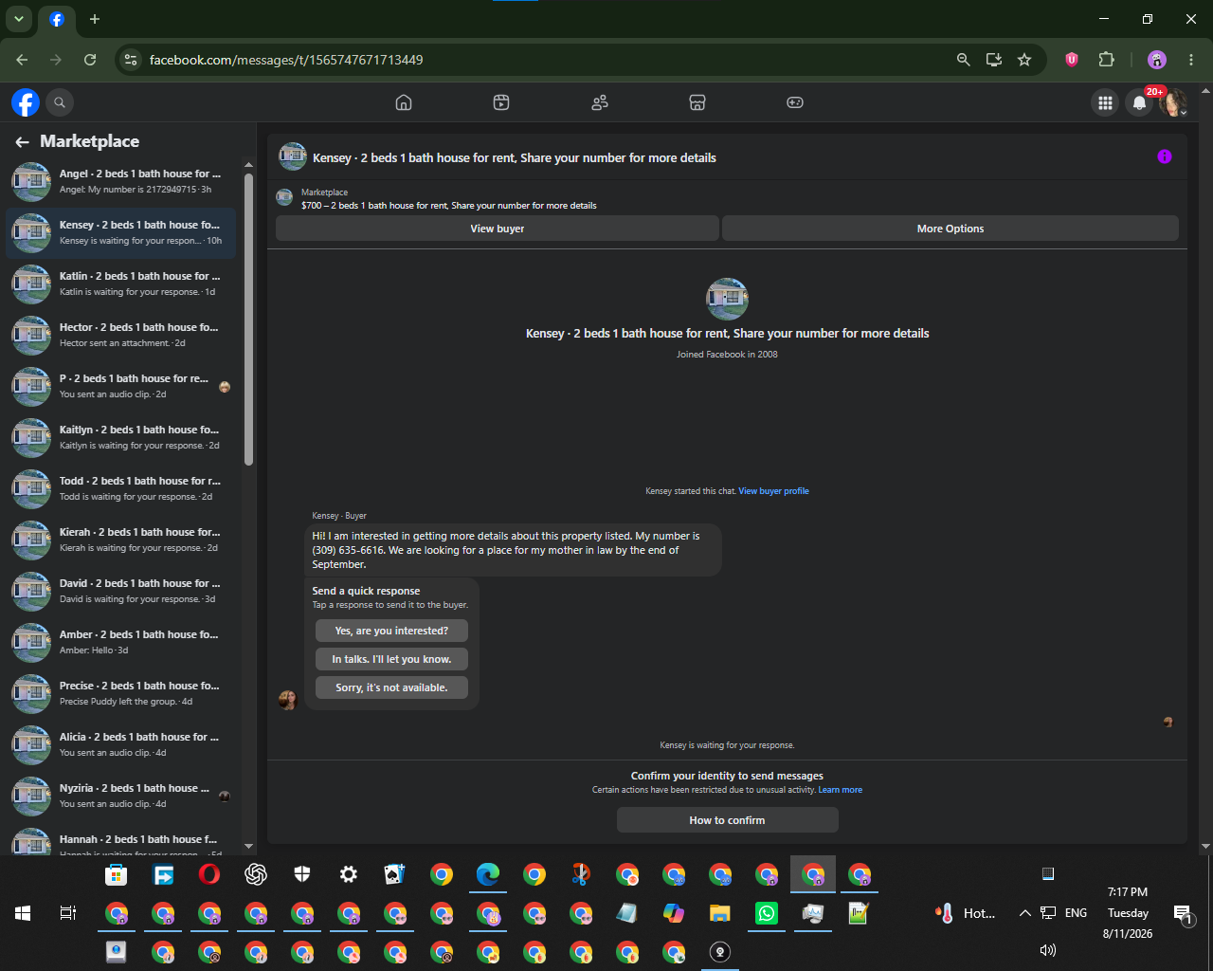The height and width of the screenshot is (971, 1213).
Task: Open Kaitlyn's conversation in the list
Action: 121,437
